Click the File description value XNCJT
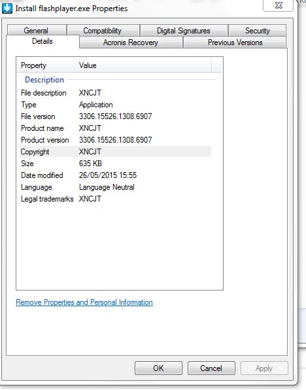 (x=90, y=93)
